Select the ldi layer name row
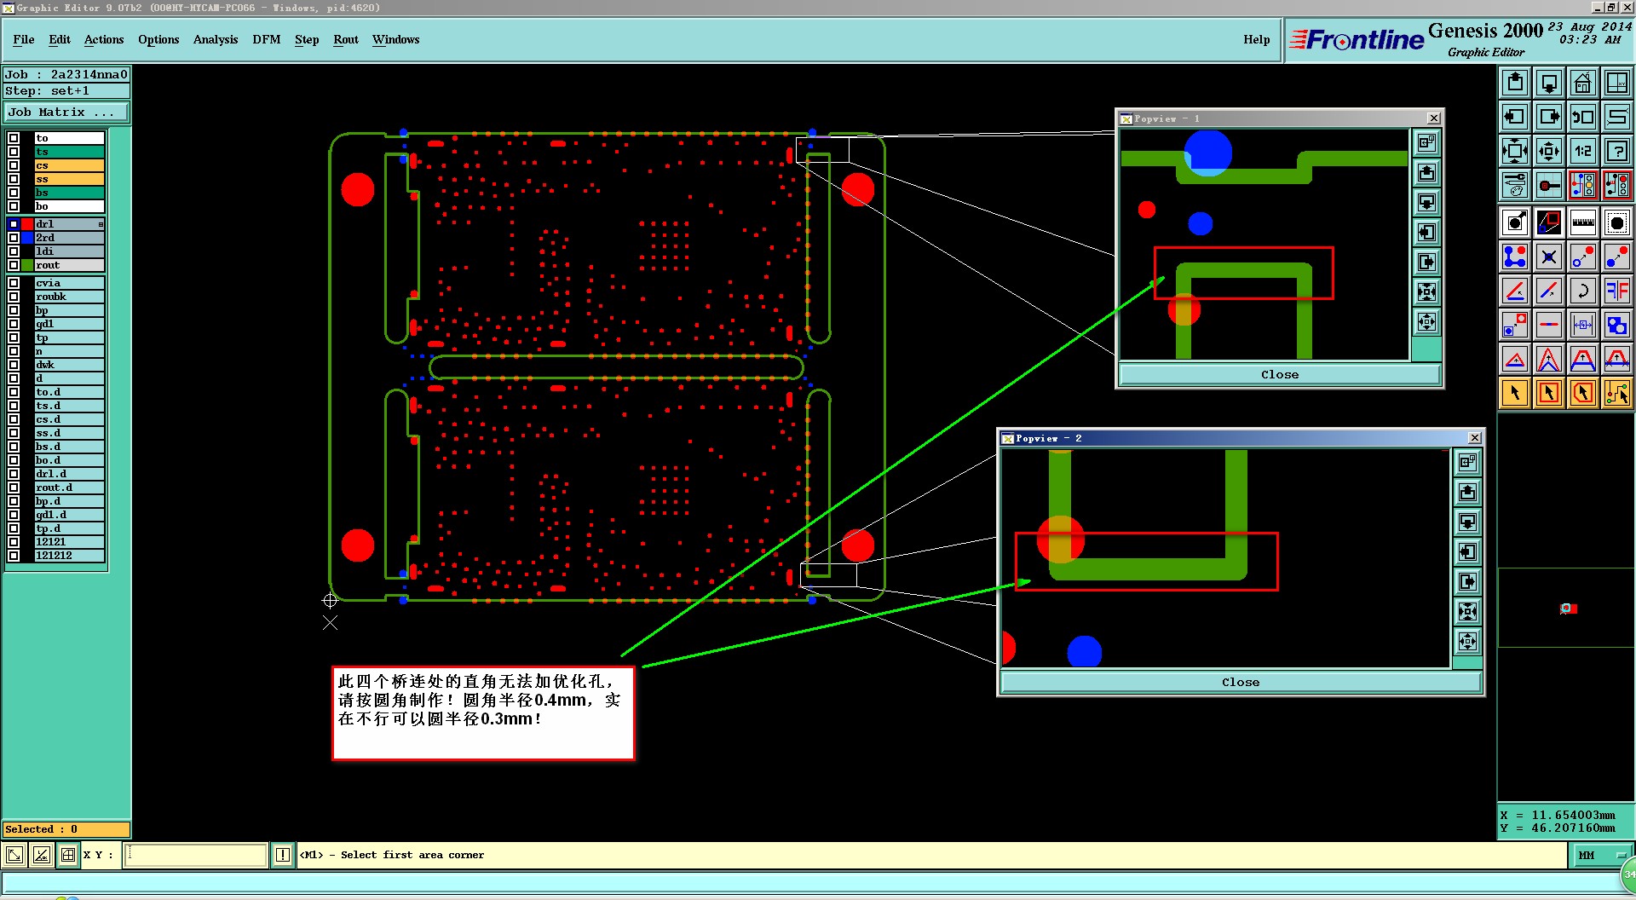Screen dimensions: 1636x900 click(x=69, y=251)
